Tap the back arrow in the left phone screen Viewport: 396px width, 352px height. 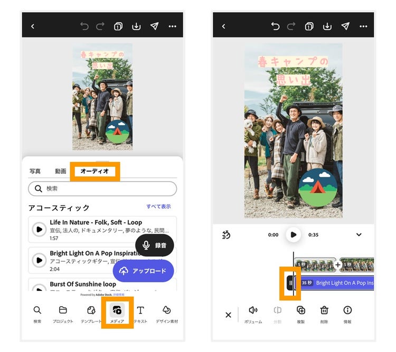(33, 26)
